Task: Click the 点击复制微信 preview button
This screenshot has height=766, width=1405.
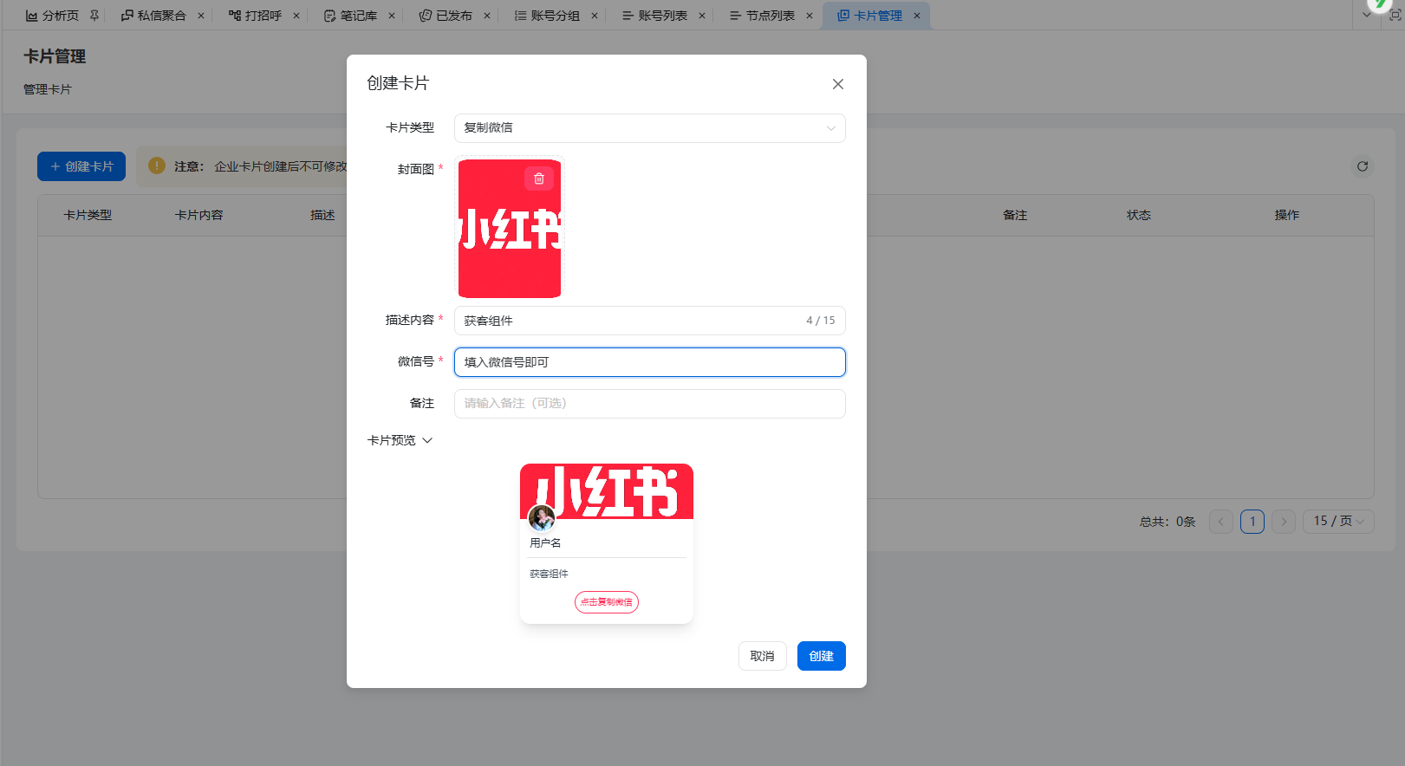Action: coord(606,602)
